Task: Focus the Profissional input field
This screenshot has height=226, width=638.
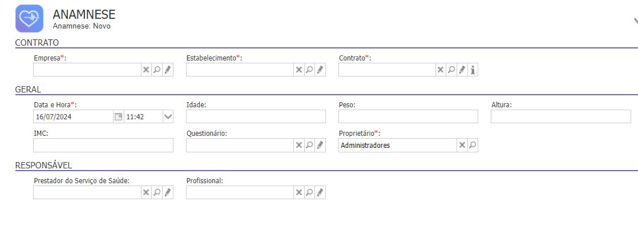Action: (240, 192)
